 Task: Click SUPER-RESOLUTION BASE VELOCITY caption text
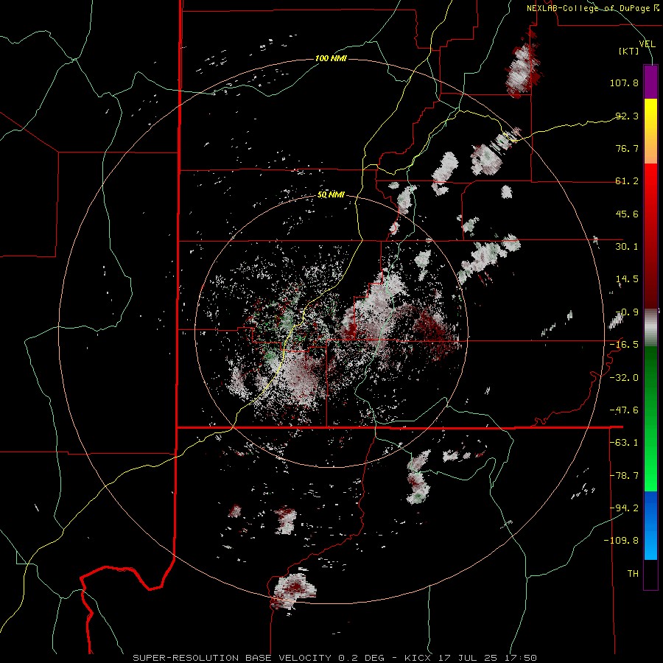233,658
